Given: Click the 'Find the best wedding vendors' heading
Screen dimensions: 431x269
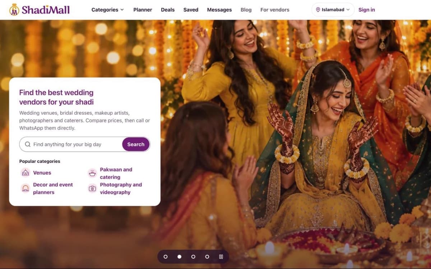Looking at the screenshot, I should [x=56, y=97].
